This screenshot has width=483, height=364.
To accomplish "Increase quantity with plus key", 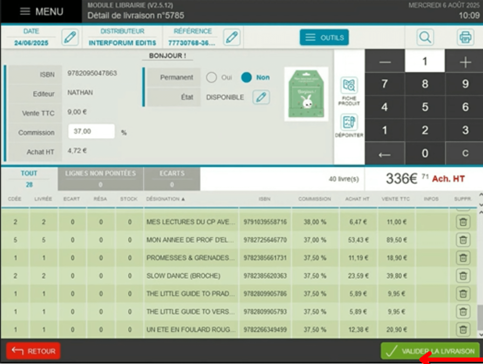I will click(x=465, y=62).
